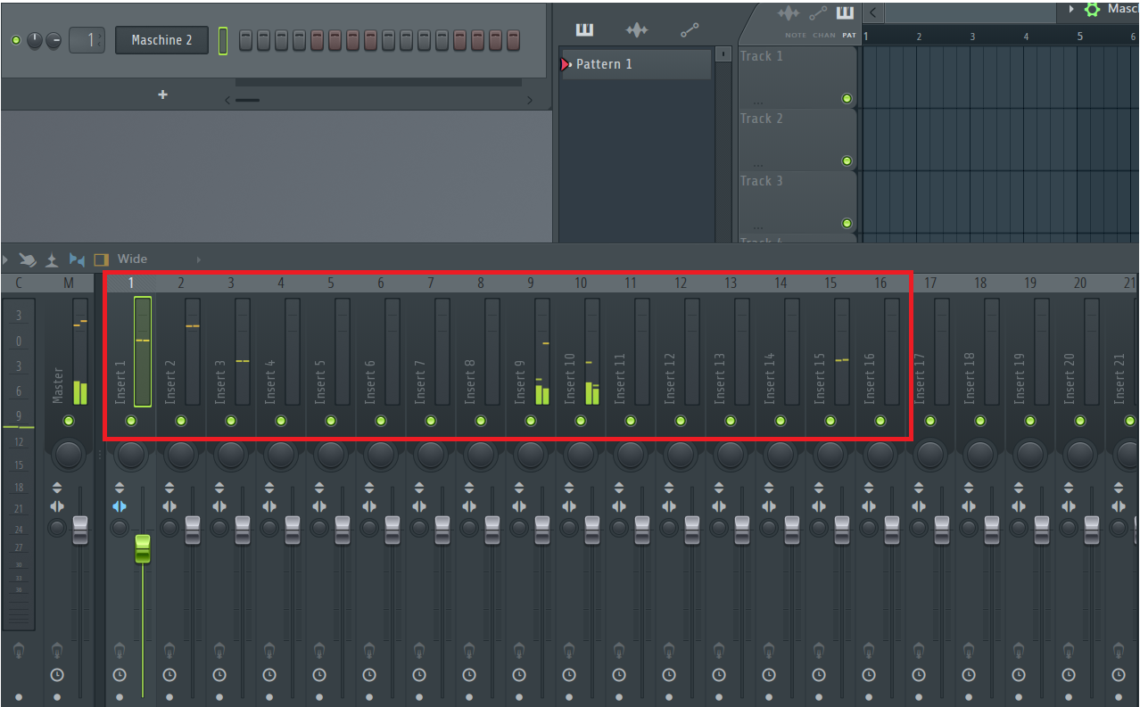This screenshot has height=707, width=1140.
Task: Click the plus icon to add a channel
Action: click(x=162, y=95)
